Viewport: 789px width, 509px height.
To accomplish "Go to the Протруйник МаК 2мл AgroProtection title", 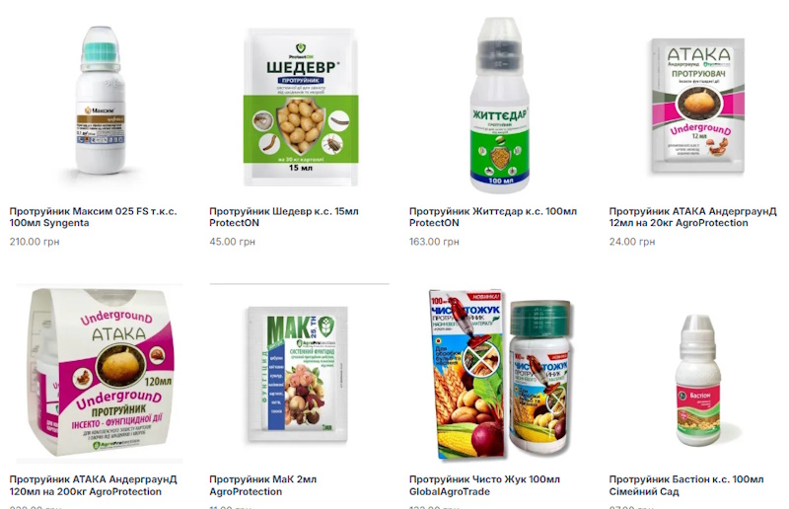I will 262,485.
